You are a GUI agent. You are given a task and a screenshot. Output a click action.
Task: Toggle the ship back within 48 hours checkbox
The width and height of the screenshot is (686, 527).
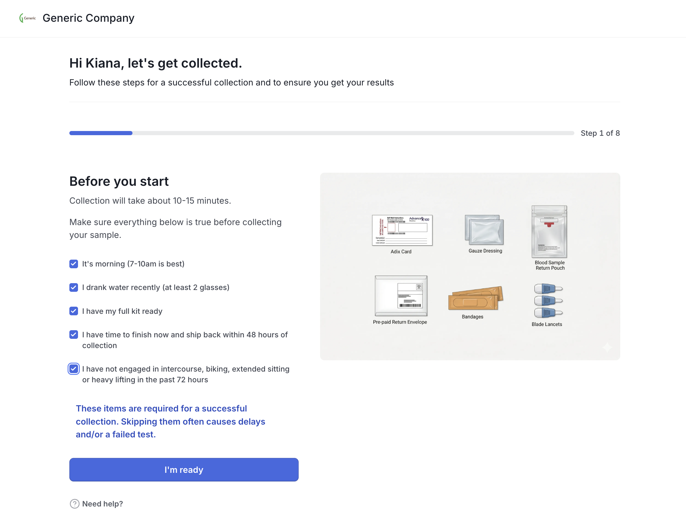tap(74, 335)
